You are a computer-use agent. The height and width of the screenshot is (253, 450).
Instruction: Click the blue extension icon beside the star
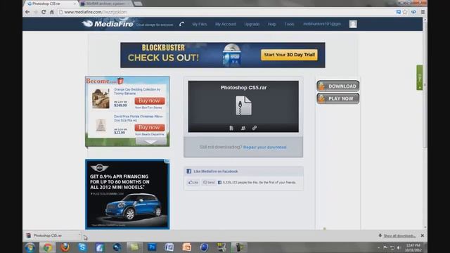pyautogui.click(x=399, y=12)
